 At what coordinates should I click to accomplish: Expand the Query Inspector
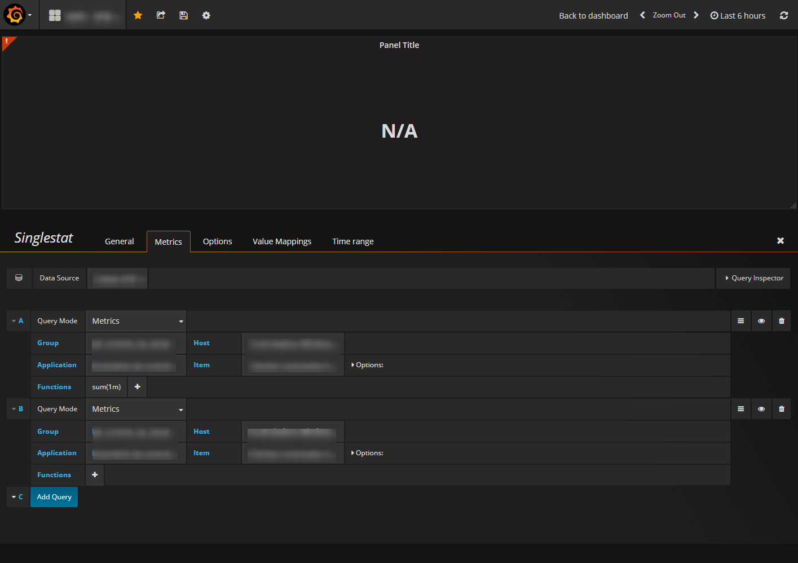click(753, 278)
